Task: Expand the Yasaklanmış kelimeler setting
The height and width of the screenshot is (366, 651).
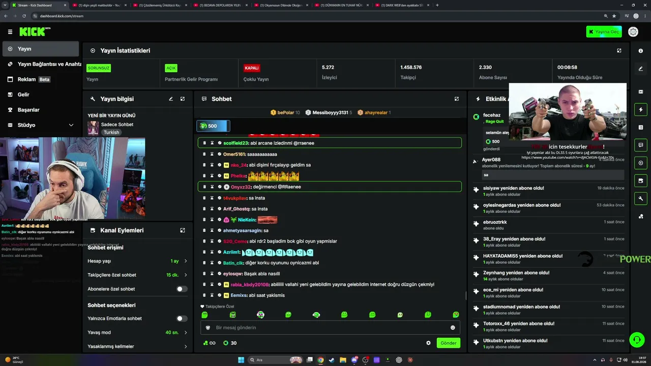Action: (137, 347)
